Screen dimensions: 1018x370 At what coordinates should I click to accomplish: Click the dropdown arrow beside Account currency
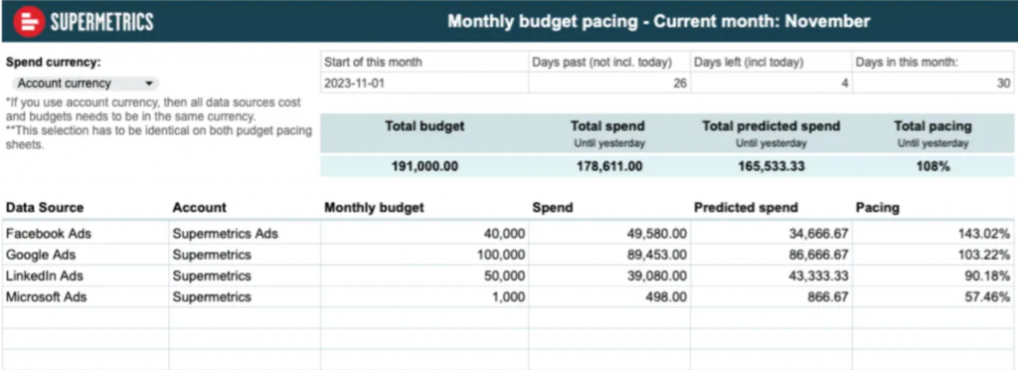149,84
